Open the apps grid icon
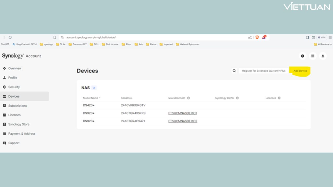Viewport: 333px width, 187px height. click(x=312, y=56)
